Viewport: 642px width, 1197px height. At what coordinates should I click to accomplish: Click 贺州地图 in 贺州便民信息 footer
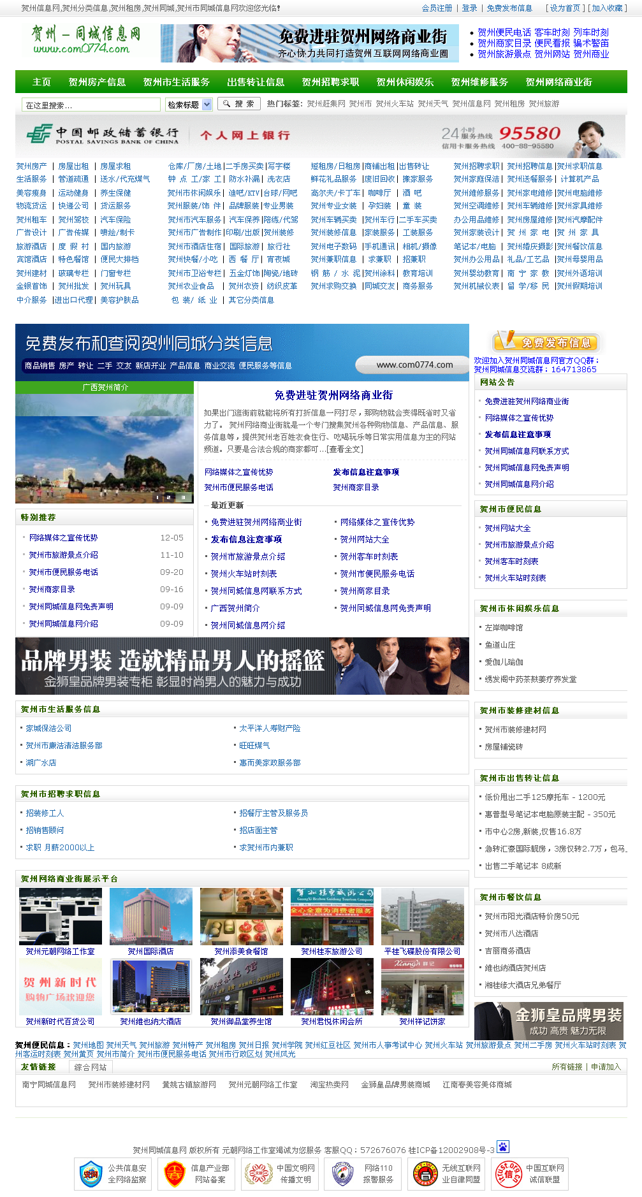(88, 1045)
